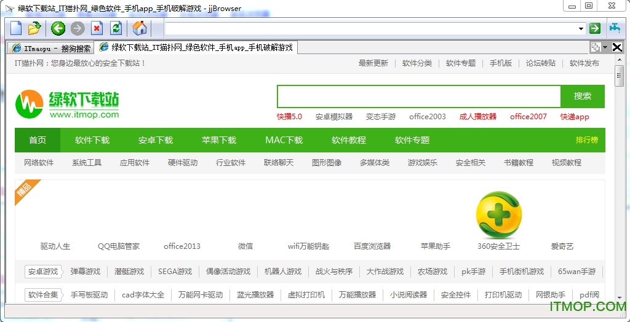The width and height of the screenshot is (630, 322).
Task: Go back with green arrow button
Action: 58,28
